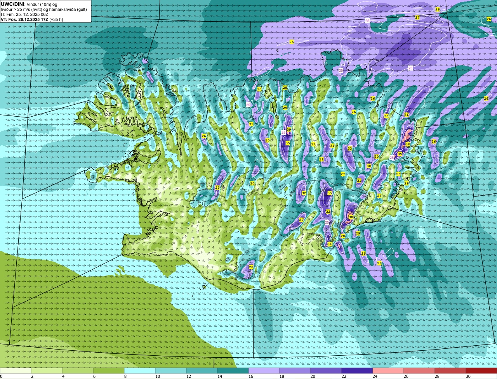Choose the 14–16 m/s dark teal legend swatch
This screenshot has height=379, width=497.
233,371
